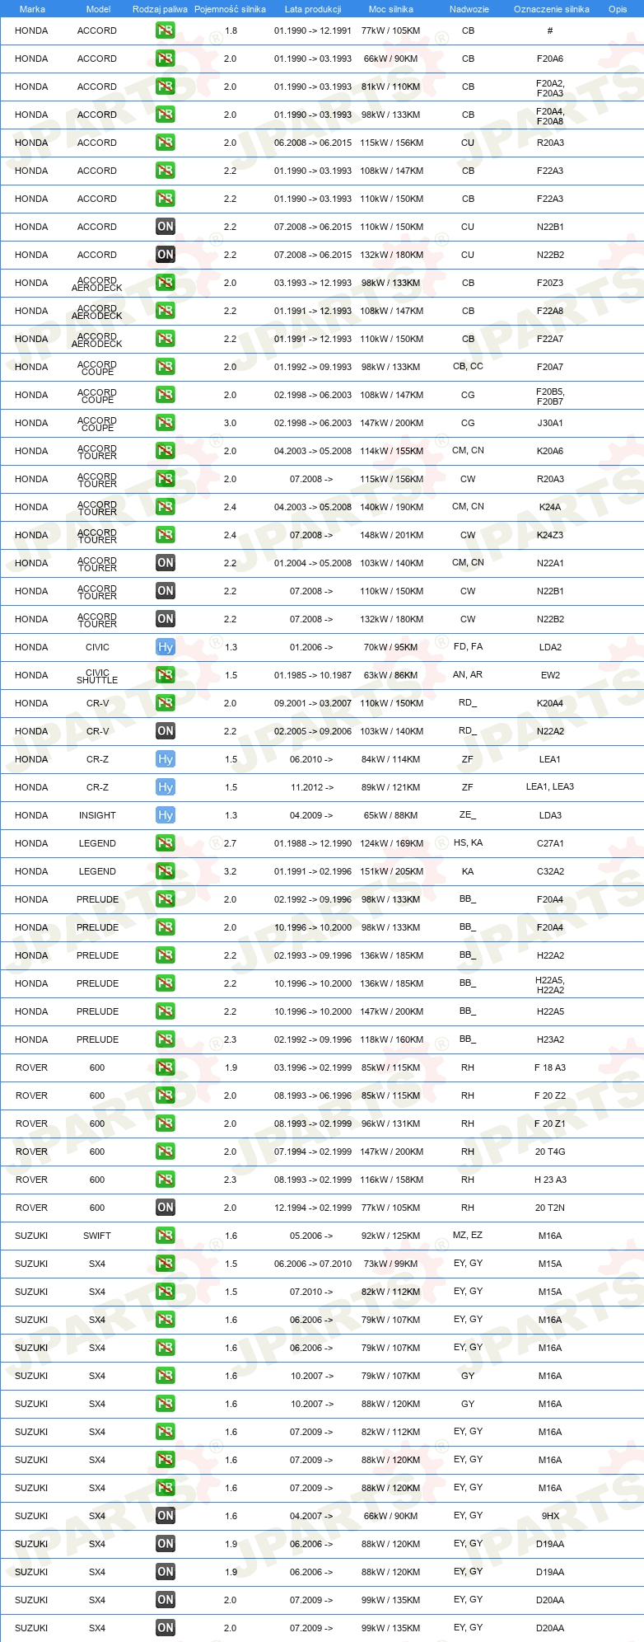Click the Opis column header
Viewport: 644px width, 1642px height.
(618, 9)
